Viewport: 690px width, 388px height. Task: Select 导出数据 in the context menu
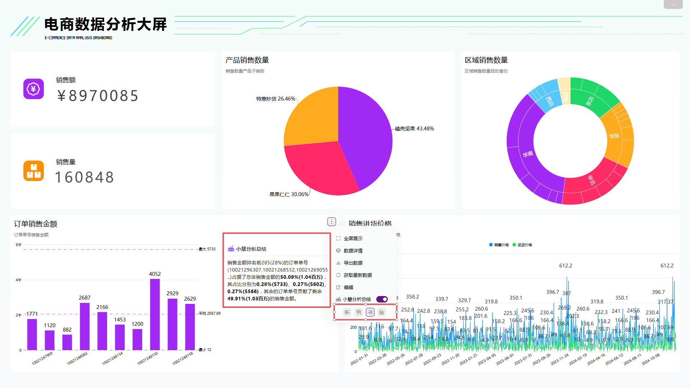tap(353, 263)
